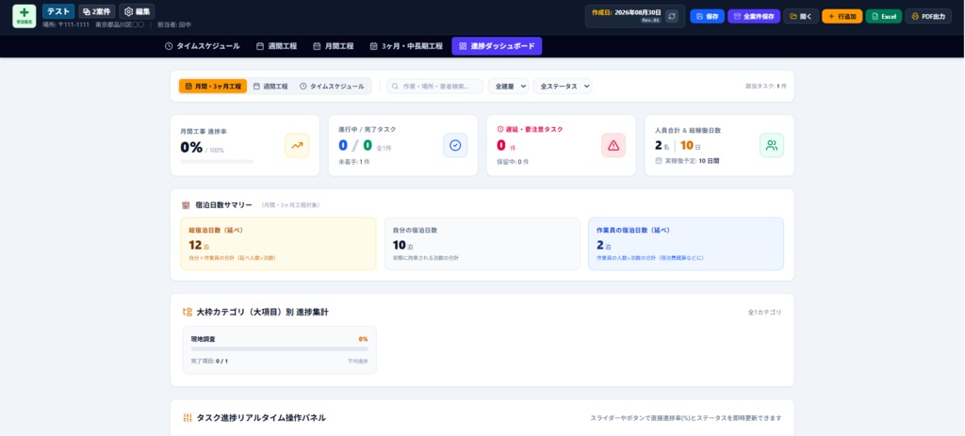Save with the blue 保存 button
Screen dimensions: 965x436
coord(707,17)
